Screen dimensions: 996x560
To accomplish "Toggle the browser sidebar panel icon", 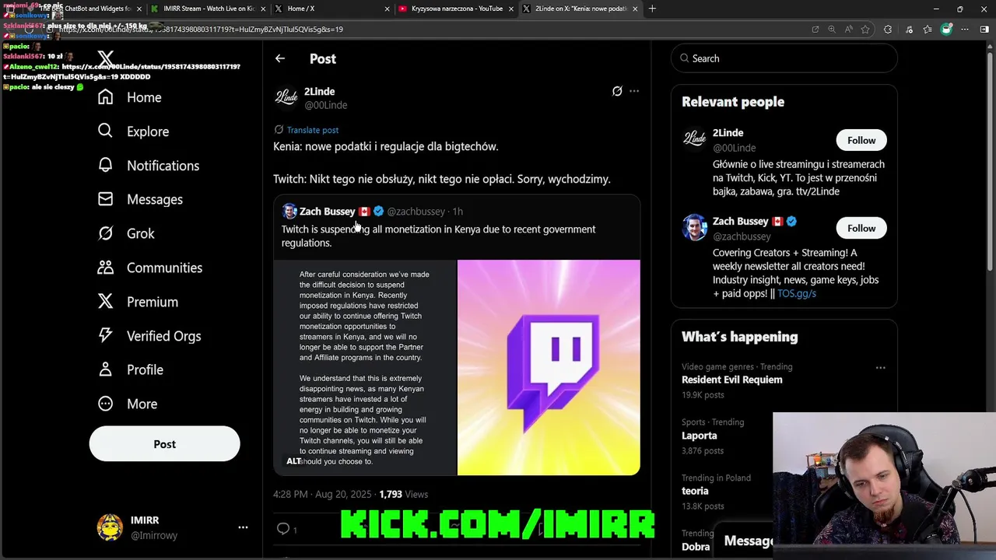I will 984,30.
